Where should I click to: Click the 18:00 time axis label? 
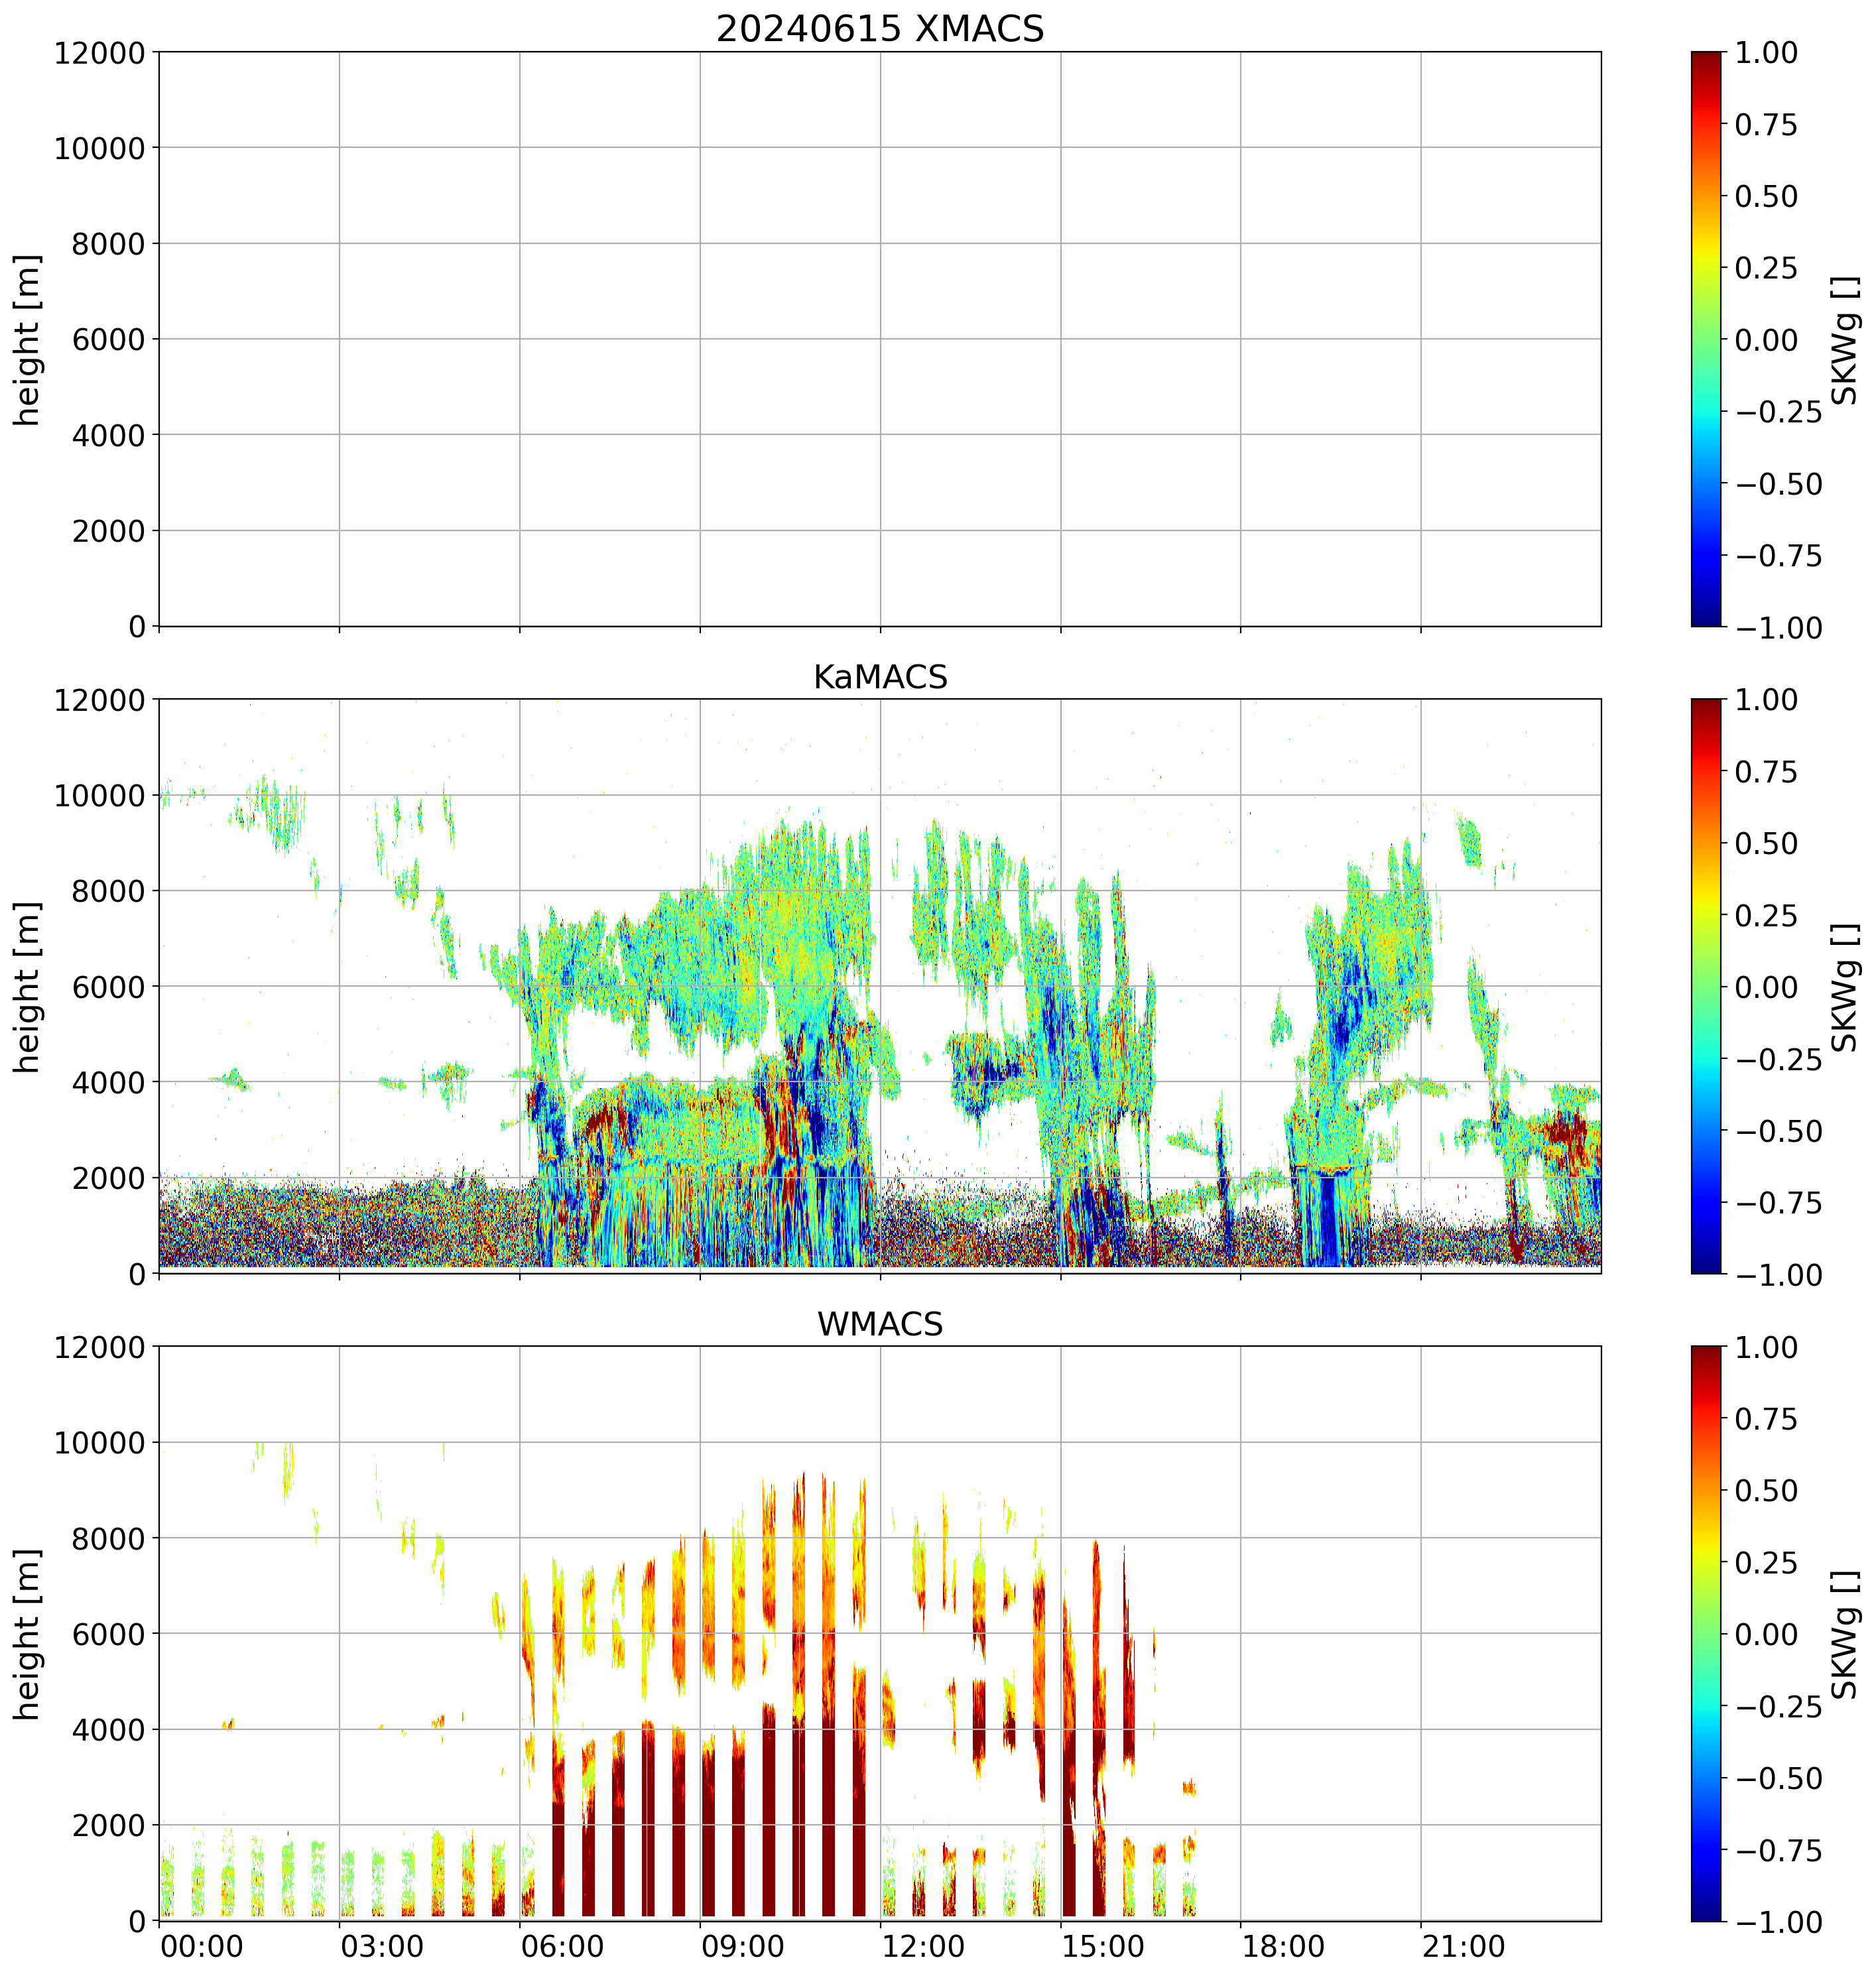[1283, 1947]
